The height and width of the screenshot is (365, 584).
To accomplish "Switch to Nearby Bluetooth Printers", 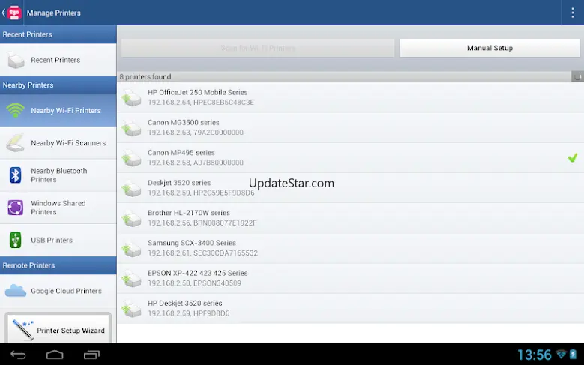I will [58, 175].
